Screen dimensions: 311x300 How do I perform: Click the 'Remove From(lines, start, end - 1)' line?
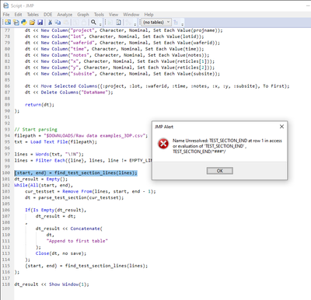90,191
